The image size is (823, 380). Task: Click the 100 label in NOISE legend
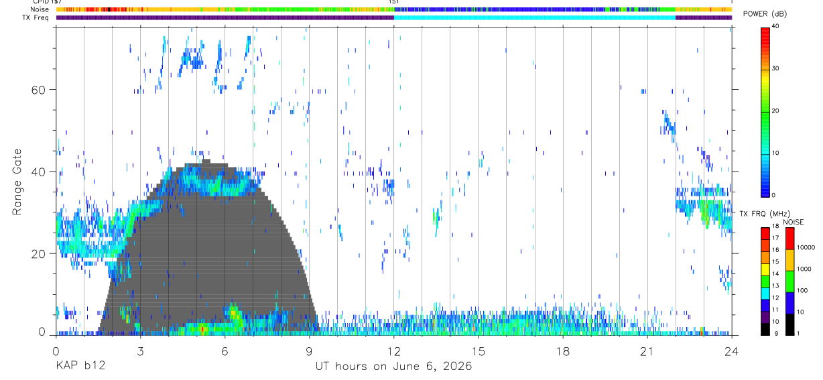[x=802, y=290]
